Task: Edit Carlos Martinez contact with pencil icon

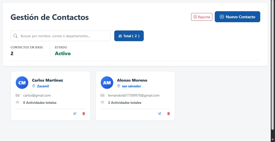Action: (x=75, y=114)
